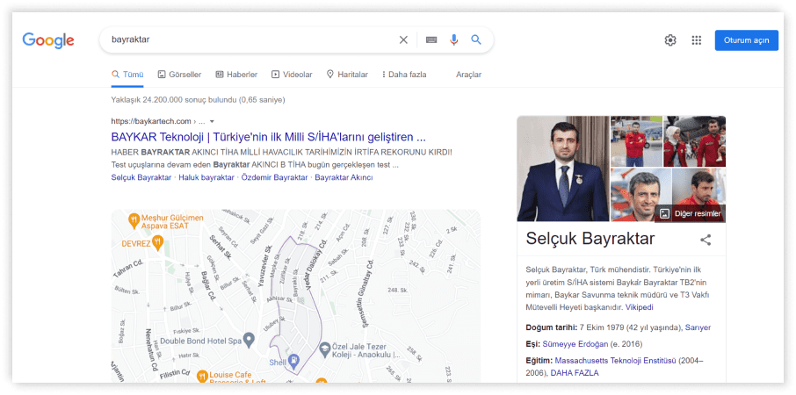The width and height of the screenshot is (796, 395).
Task: Start voice search with microphone icon
Action: point(454,39)
